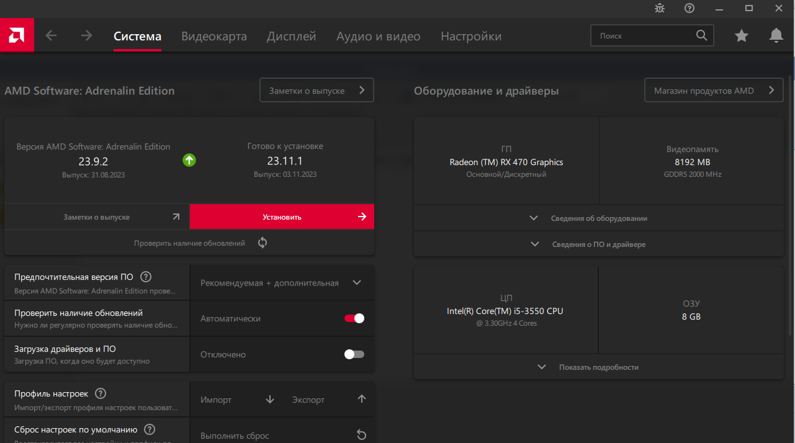Click the ОЗУ 8 GB value
Screen dimensions: 795x443
tap(691, 317)
